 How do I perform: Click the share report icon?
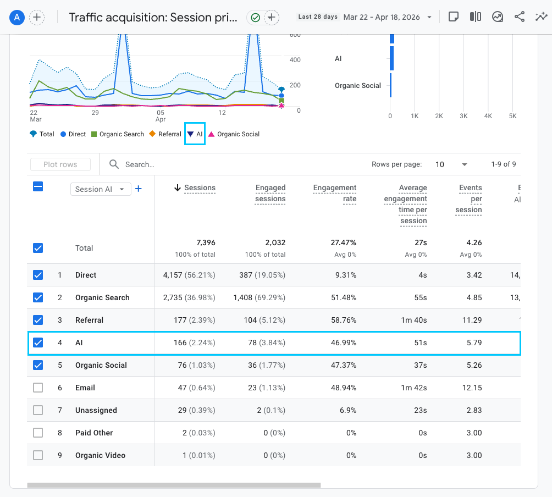point(519,17)
